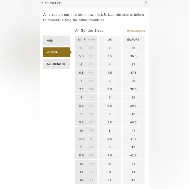This screenshot has height=189, width=189.
Task: Click the Inches column header
Action: coord(91,39)
